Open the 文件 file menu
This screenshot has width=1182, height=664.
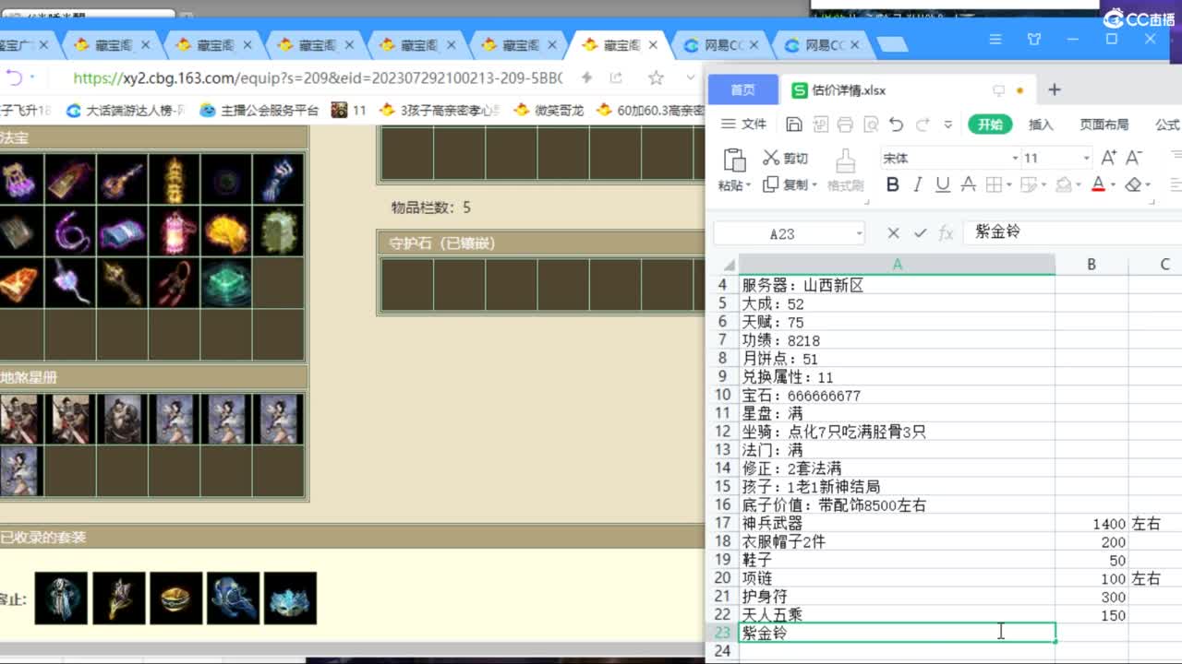(x=744, y=125)
